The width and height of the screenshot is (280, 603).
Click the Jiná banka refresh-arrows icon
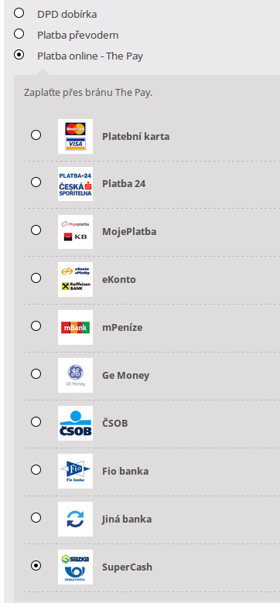tap(75, 519)
